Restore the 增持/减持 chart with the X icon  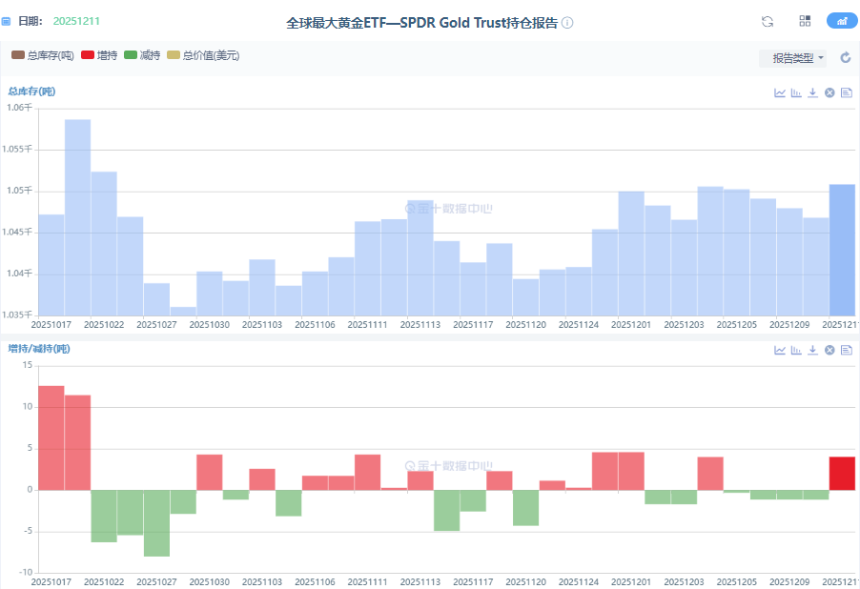click(829, 350)
